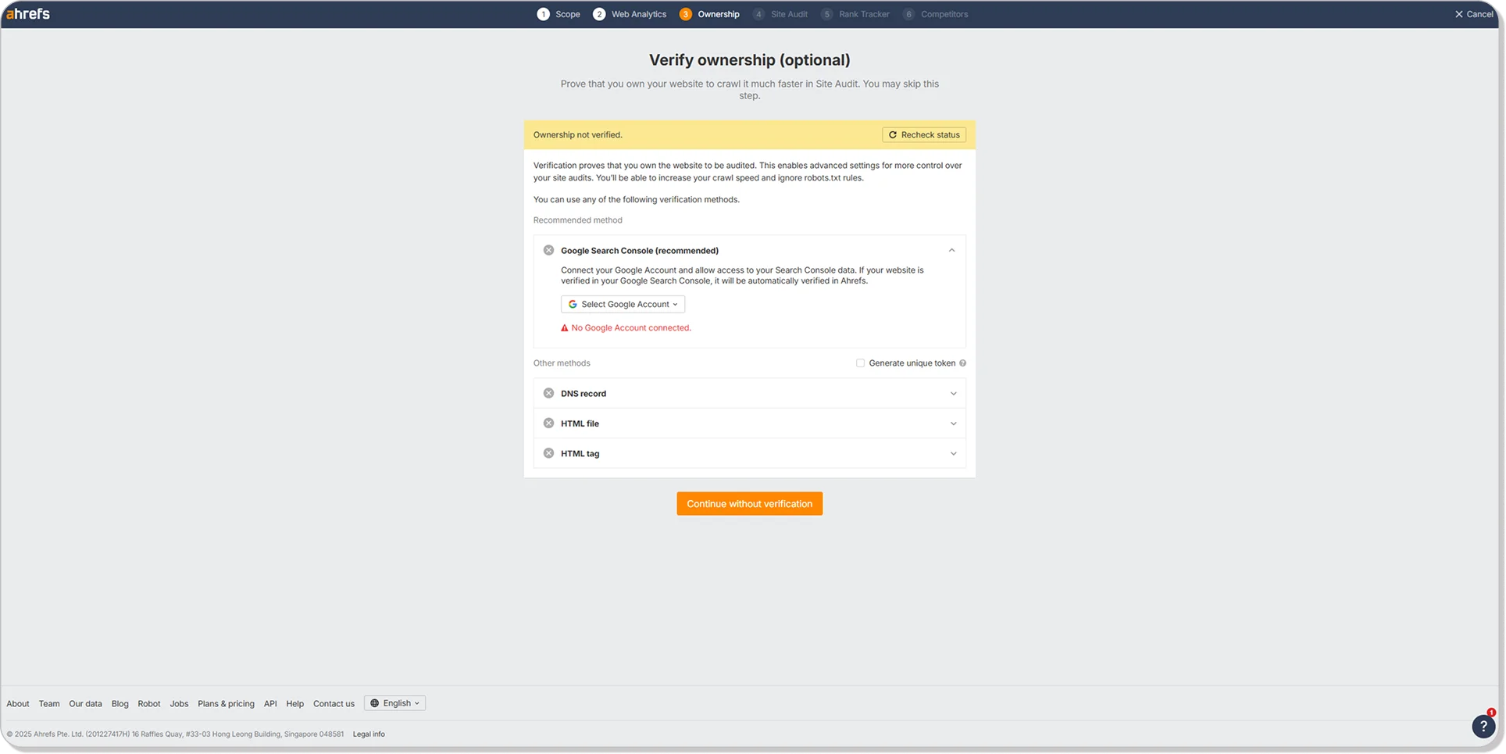Open the API footer link
This screenshot has height=754, width=1506.
(x=270, y=704)
